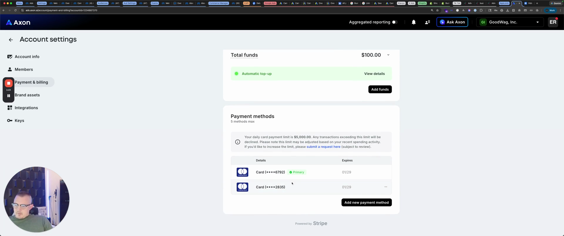The image size is (564, 236).
Task: Open the ER user profile avatar
Action: click(x=553, y=22)
